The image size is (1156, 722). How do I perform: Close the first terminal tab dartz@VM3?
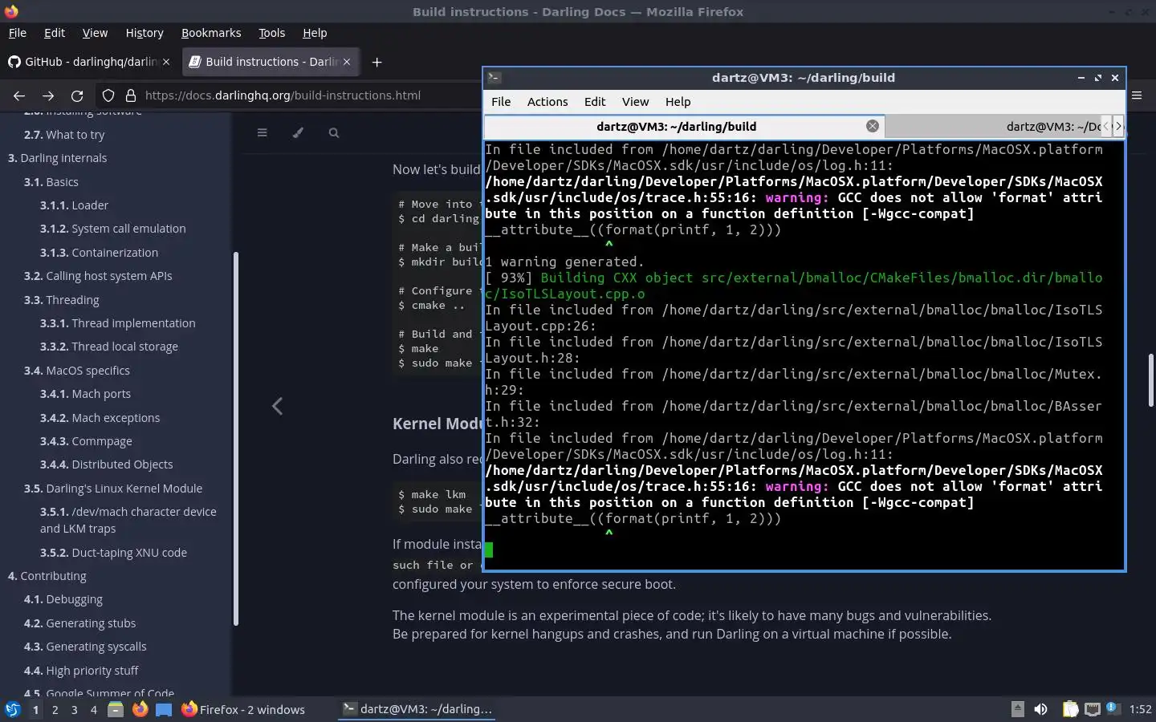pos(873,126)
